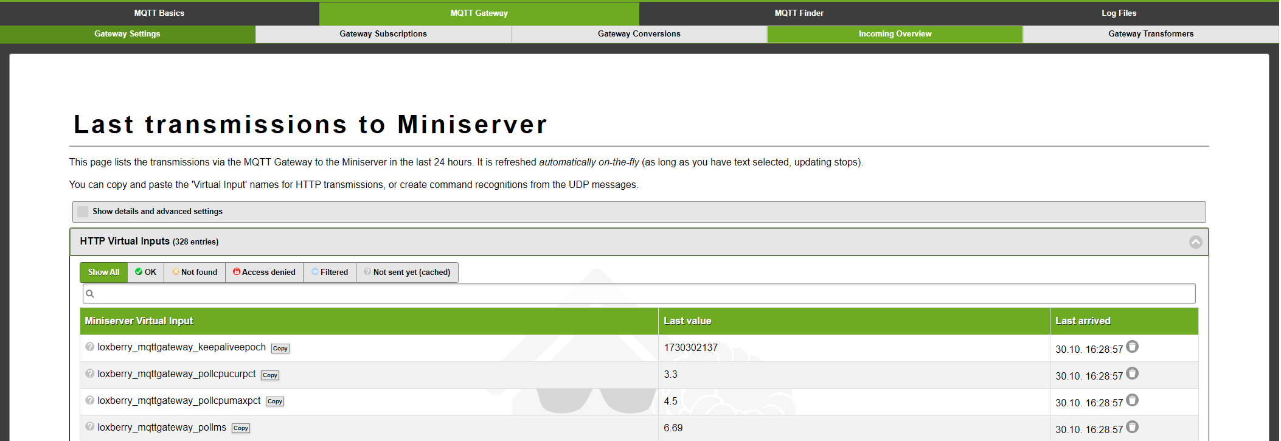Select the loxberry_mqttgateway_pollcpumaxpct name text
The image size is (1281, 441).
179,401
